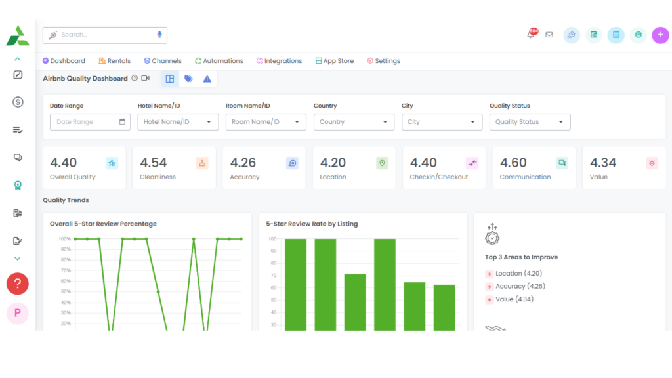This screenshot has width=672, height=378.
Task: Open the pink P profile avatar
Action: click(x=18, y=313)
